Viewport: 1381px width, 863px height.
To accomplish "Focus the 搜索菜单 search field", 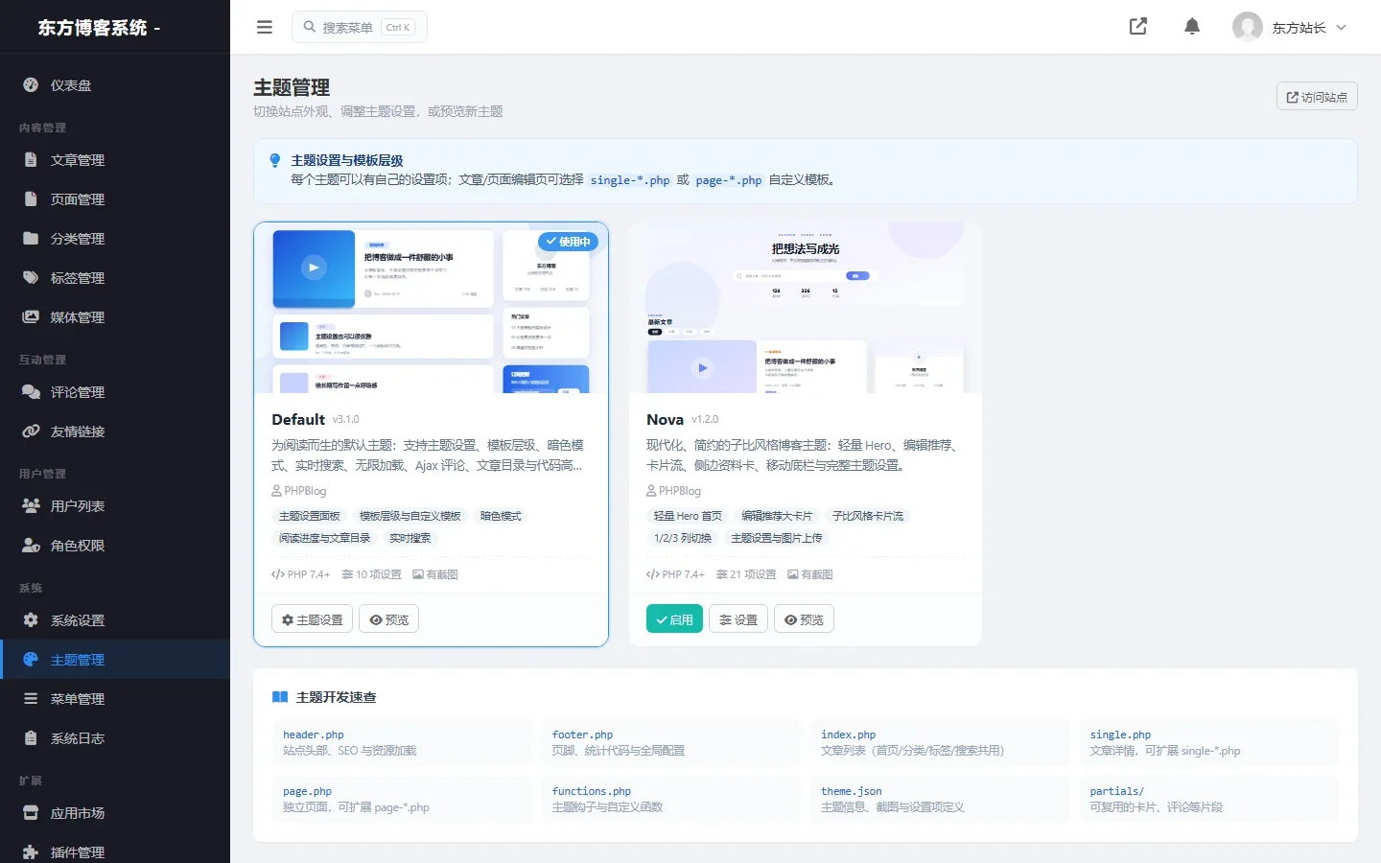I will click(x=360, y=27).
